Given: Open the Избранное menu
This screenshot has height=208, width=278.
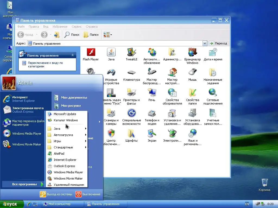Looking at the screenshot, I should (60, 27).
